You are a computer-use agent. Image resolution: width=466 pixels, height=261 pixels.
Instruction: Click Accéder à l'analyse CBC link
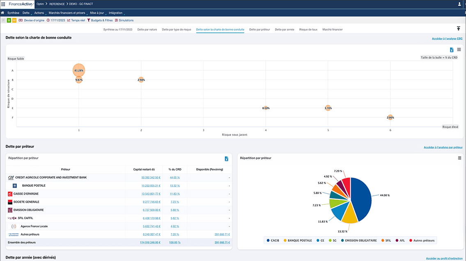[x=447, y=39]
